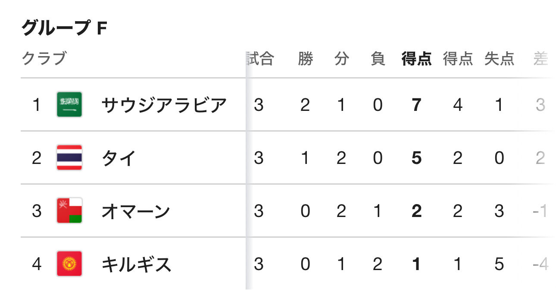The width and height of the screenshot is (556, 302).
Task: Click Kyrgyzstan's goals conceded value 5
Action: pyautogui.click(x=499, y=264)
